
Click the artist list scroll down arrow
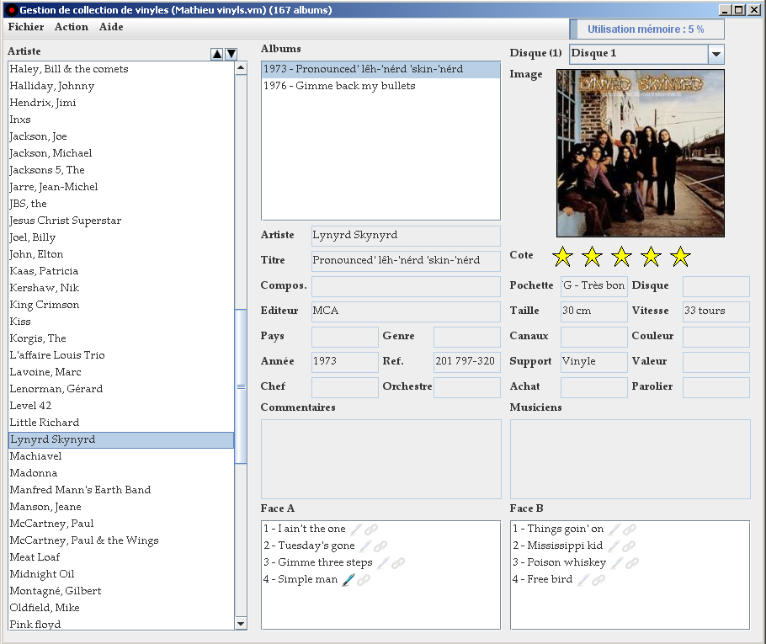click(241, 624)
